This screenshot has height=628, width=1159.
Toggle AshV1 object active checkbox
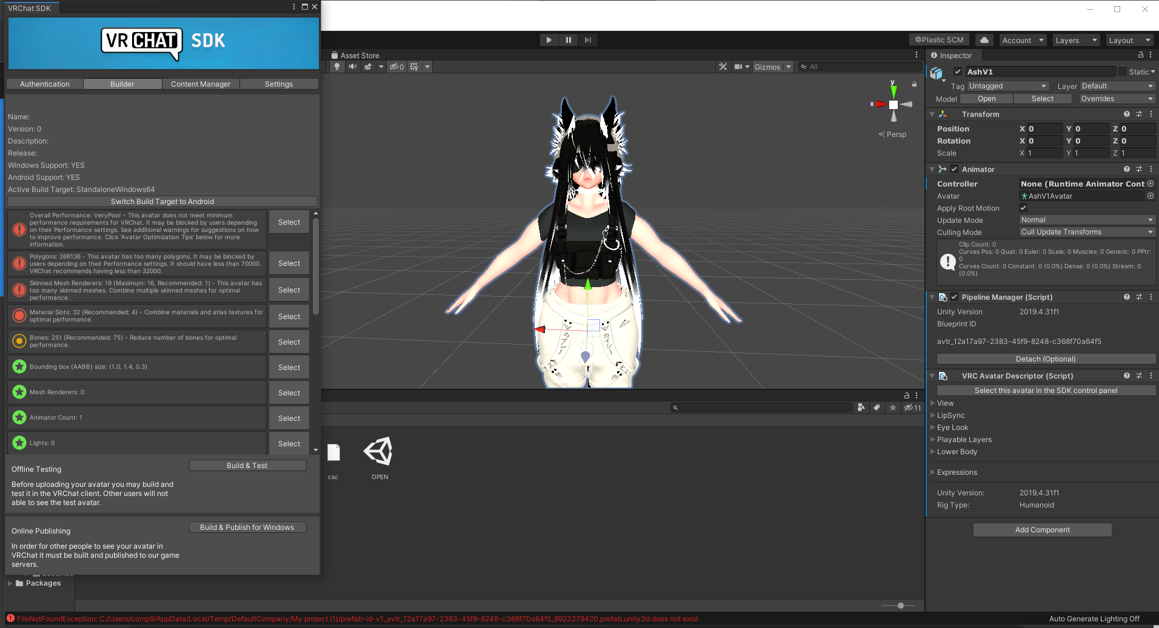tap(958, 71)
